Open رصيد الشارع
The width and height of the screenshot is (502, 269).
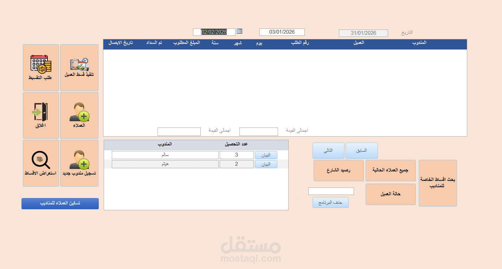pyautogui.click(x=339, y=171)
